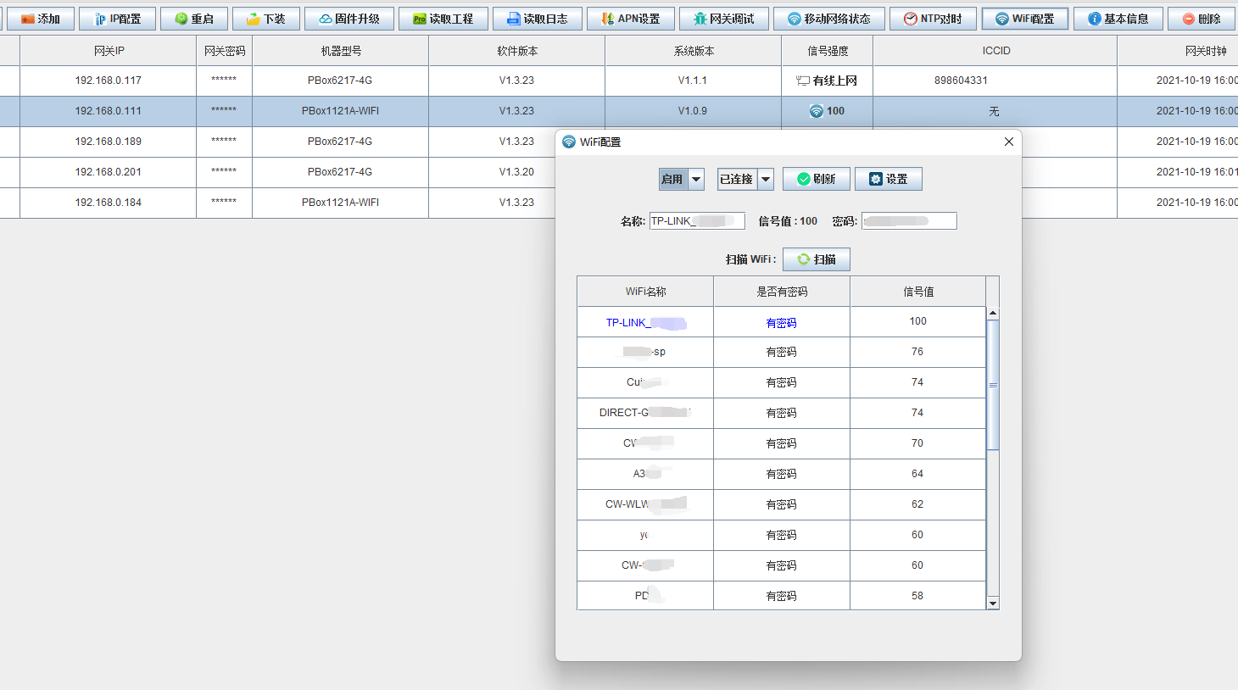Select the gateway row 192.168.0.201

[x=277, y=172]
